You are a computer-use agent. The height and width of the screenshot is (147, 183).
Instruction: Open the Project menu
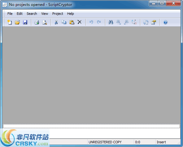[x=58, y=14]
